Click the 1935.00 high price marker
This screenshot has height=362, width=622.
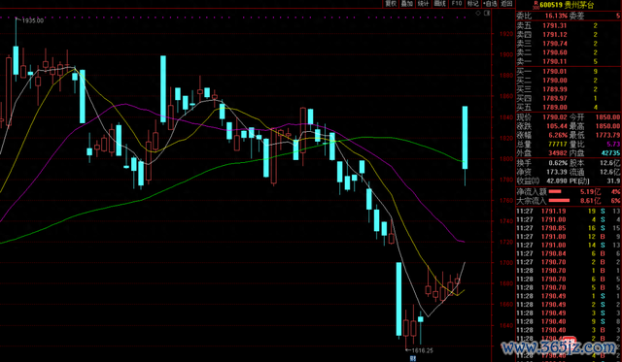click(x=33, y=20)
